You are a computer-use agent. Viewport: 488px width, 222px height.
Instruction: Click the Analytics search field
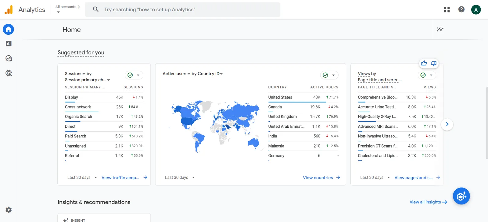(x=182, y=9)
